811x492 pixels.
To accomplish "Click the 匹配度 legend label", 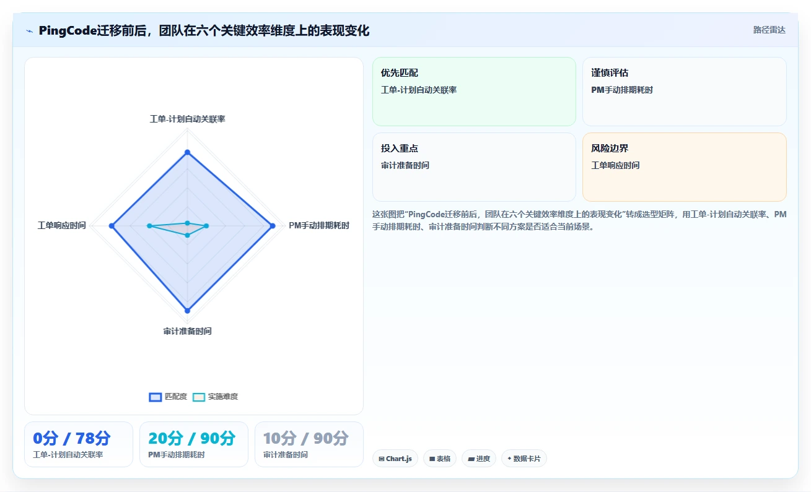I will point(176,397).
